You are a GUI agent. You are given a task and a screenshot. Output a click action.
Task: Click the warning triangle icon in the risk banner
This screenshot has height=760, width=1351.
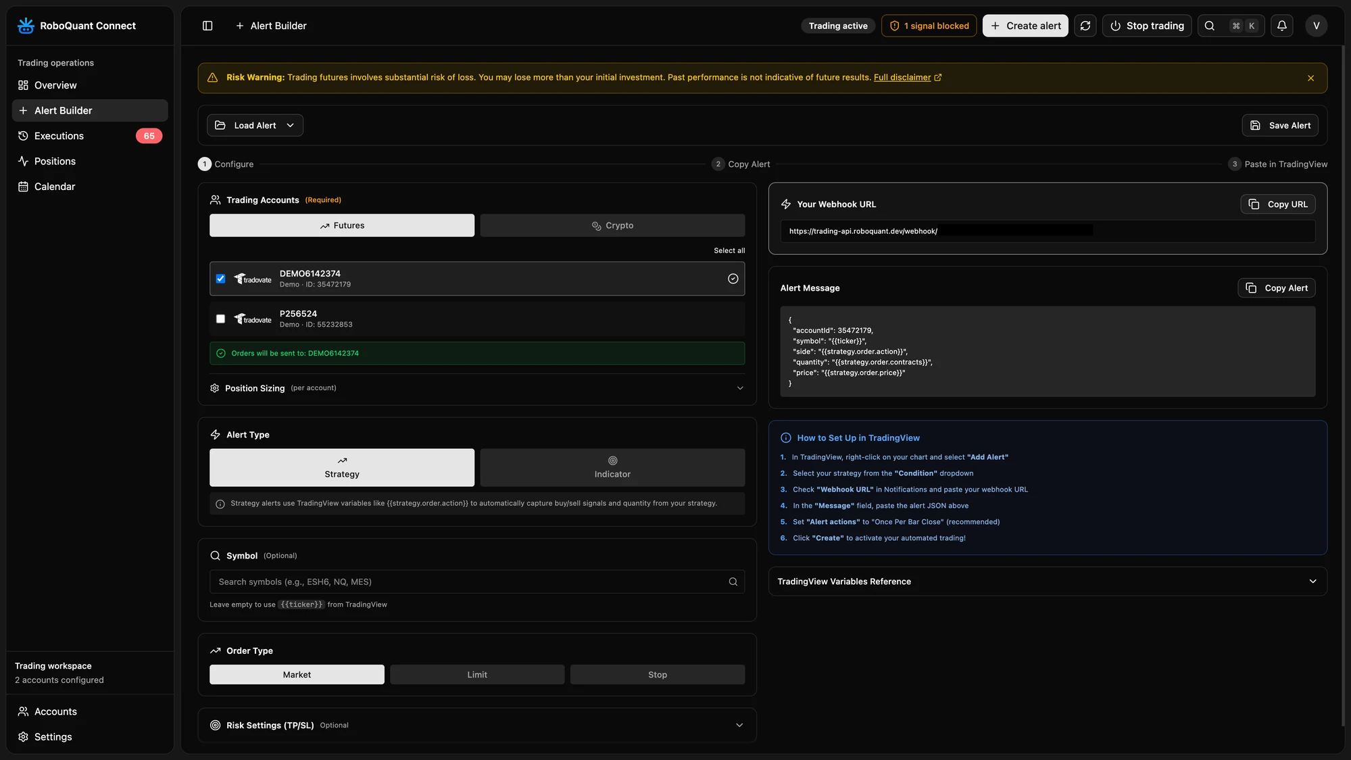point(212,78)
